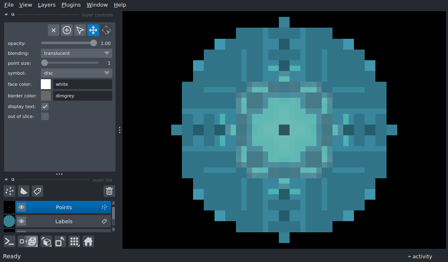The width and height of the screenshot is (448, 262).
Task: Click the transpose dimensions button
Action: click(60, 241)
